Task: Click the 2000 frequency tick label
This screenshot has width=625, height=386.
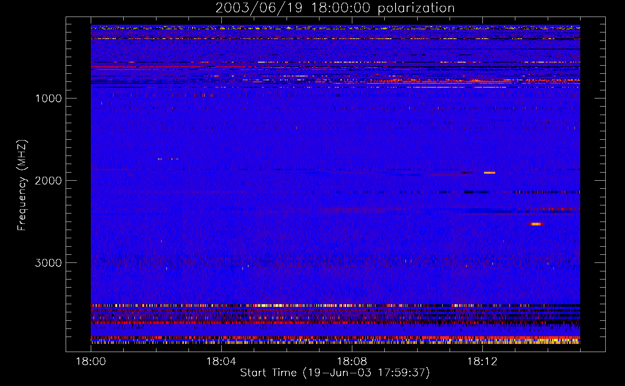Action: point(48,181)
